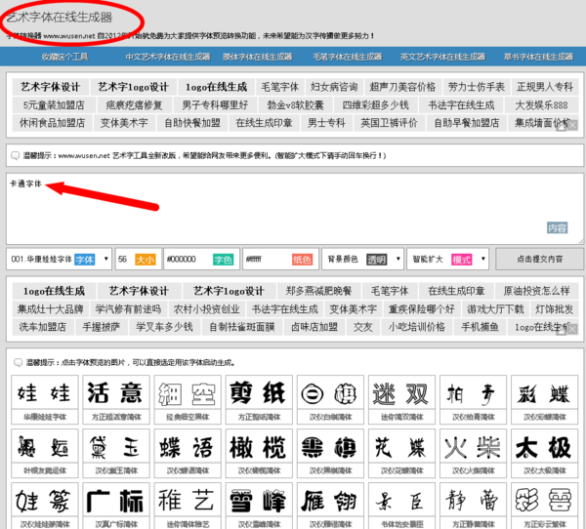Close the lower ad box with X icon

click(x=572, y=330)
